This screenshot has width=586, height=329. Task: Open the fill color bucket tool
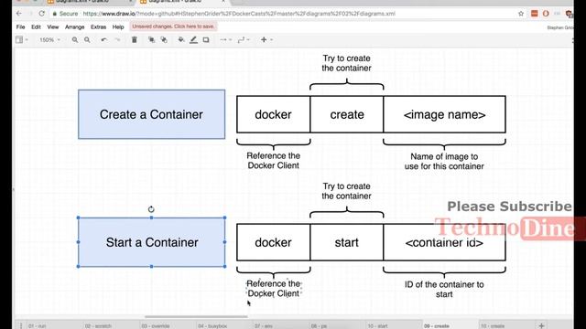tap(181, 39)
